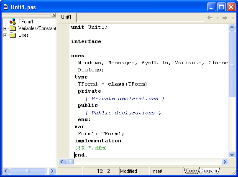Switch to the Diagram tab

click(209, 171)
